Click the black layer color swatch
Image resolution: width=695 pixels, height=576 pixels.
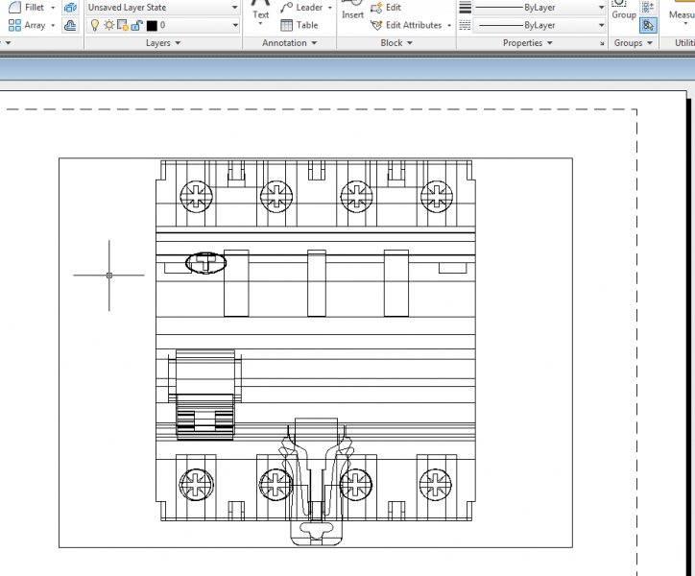click(x=151, y=25)
